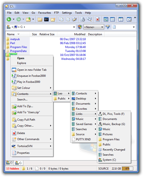The height and width of the screenshot is (177, 143).
Task: Select the Program Files folder in the list
Action: [x=18, y=47]
